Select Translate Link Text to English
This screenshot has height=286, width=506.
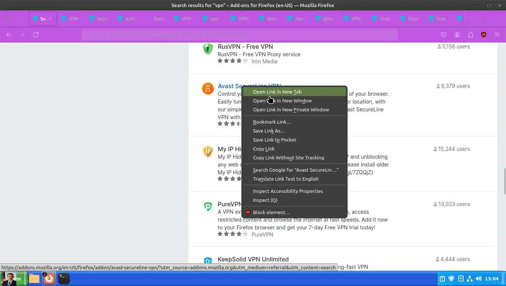294,179
